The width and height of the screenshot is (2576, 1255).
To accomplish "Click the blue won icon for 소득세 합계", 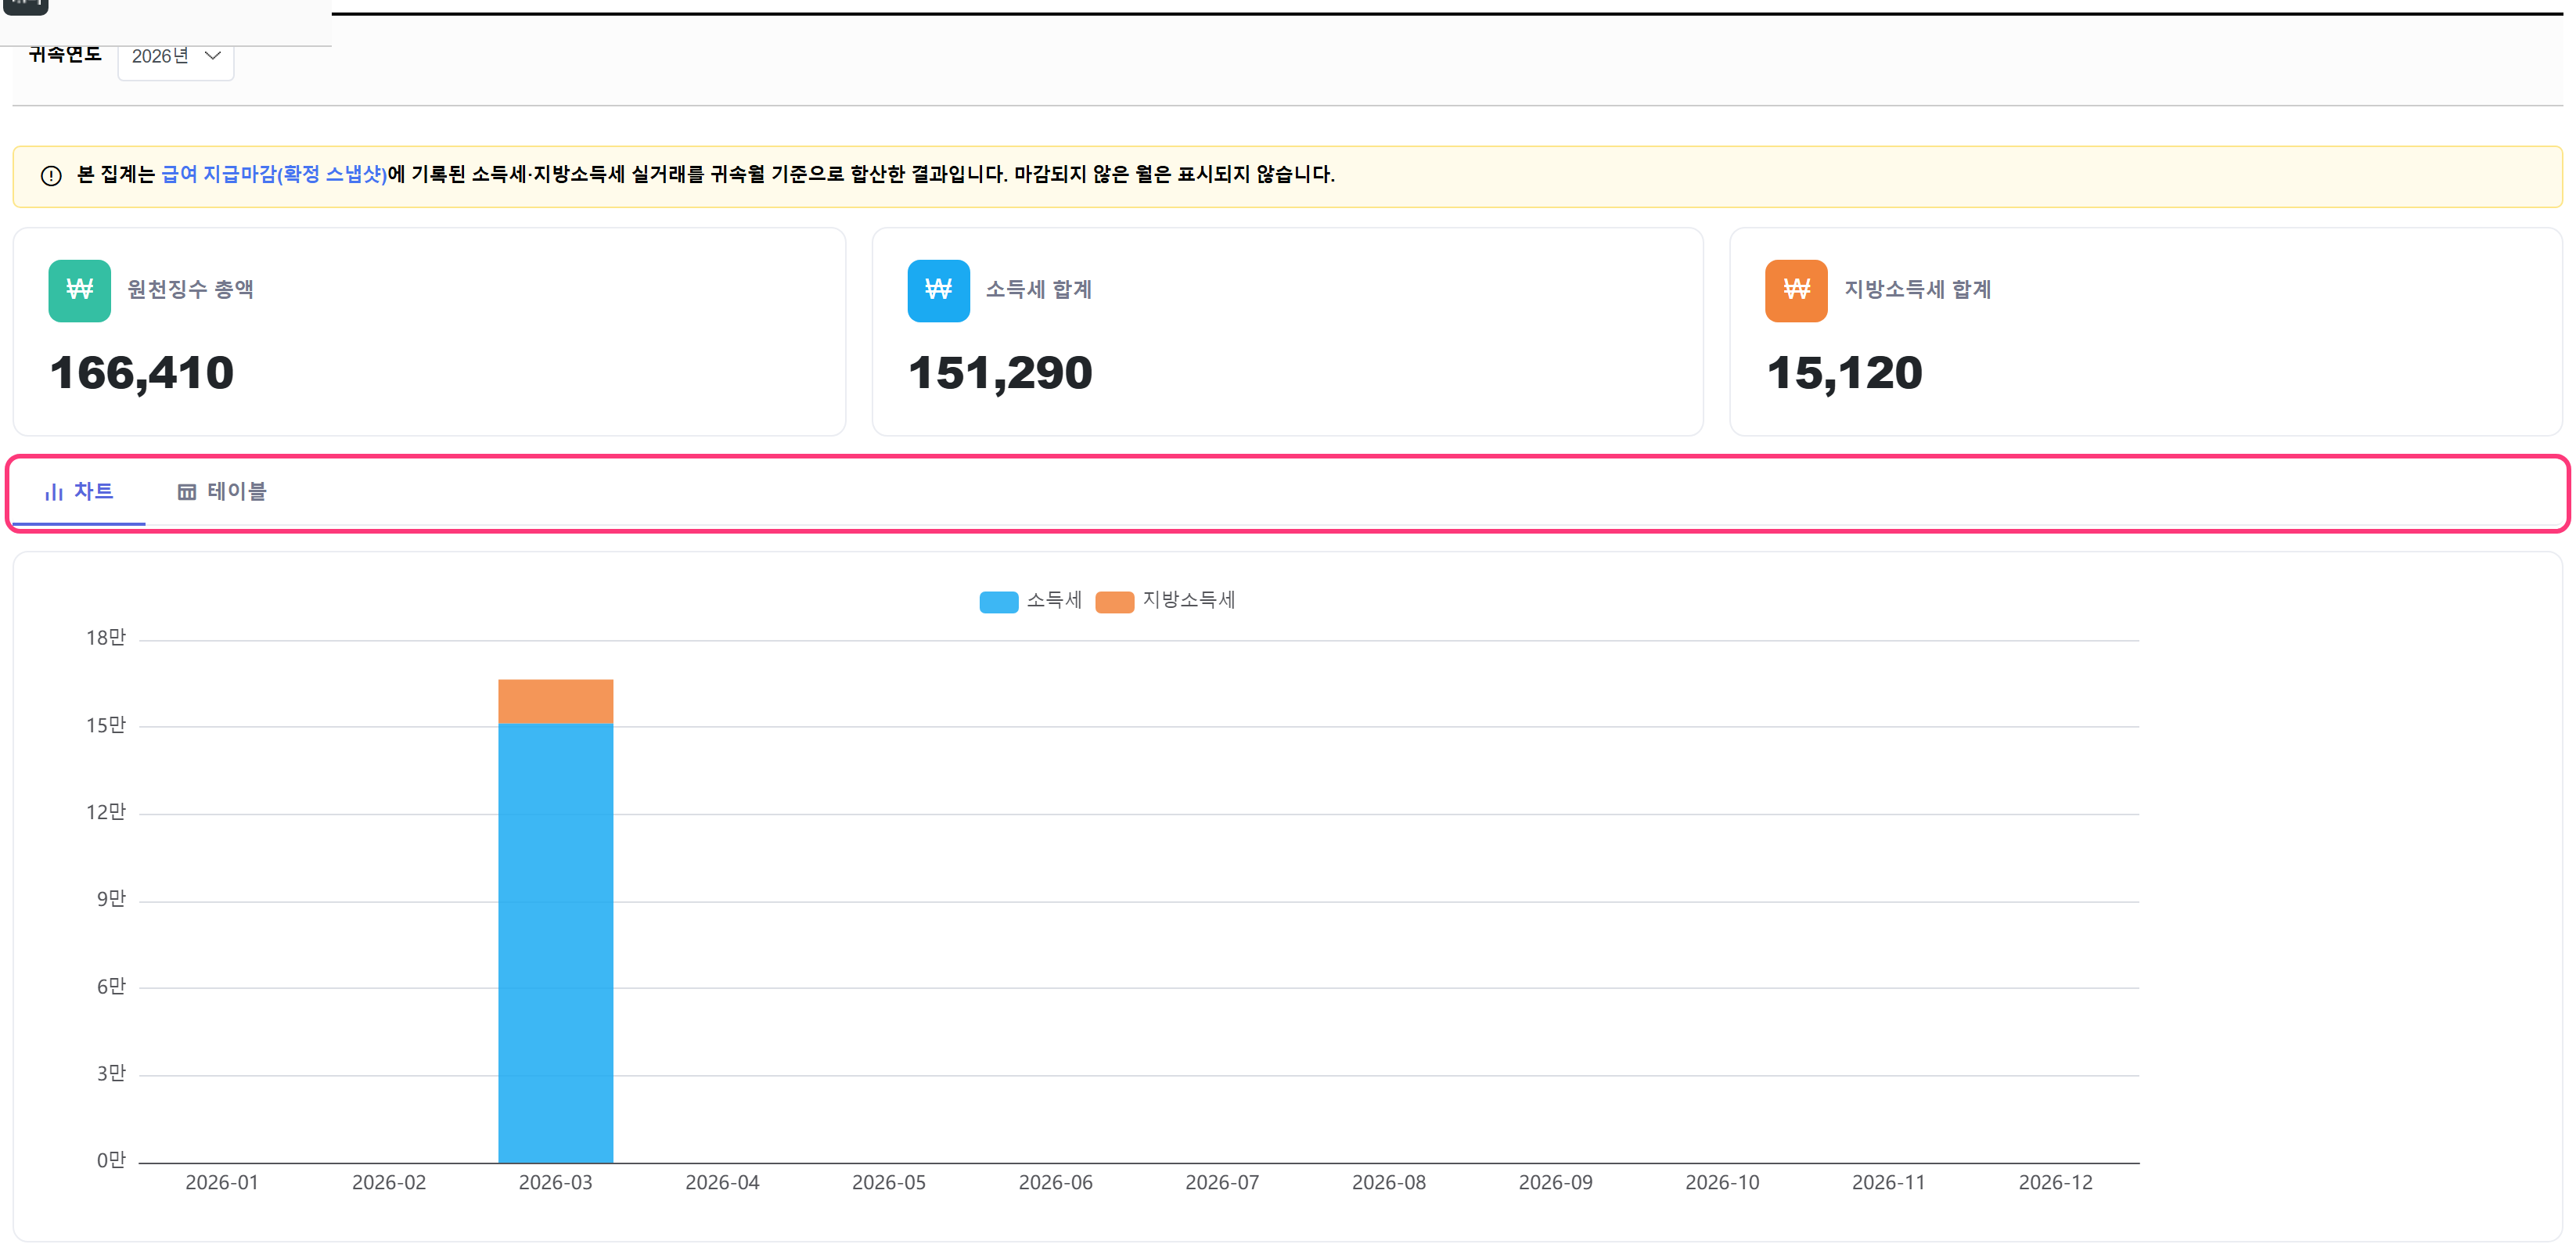I will point(938,291).
